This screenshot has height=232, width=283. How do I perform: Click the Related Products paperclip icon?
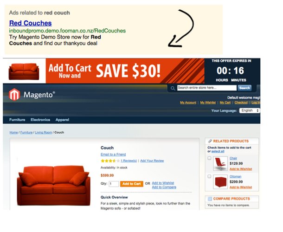click(210, 141)
